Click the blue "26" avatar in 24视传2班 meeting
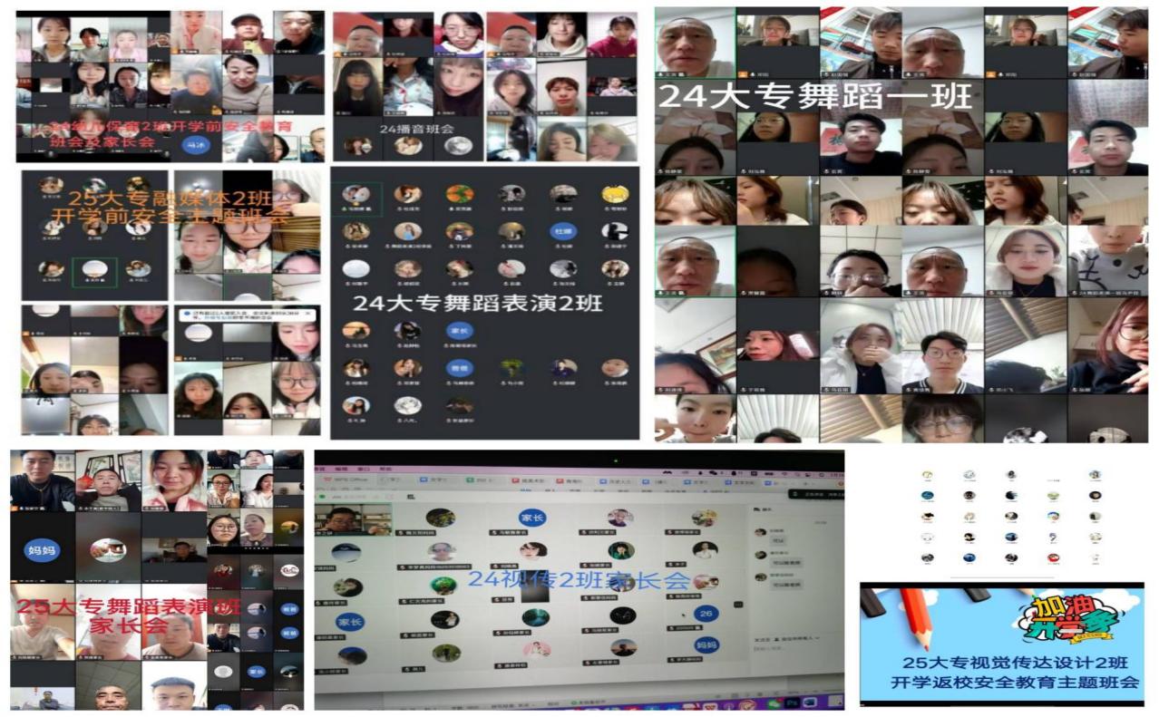This screenshot has width=1159, height=717. [x=704, y=613]
